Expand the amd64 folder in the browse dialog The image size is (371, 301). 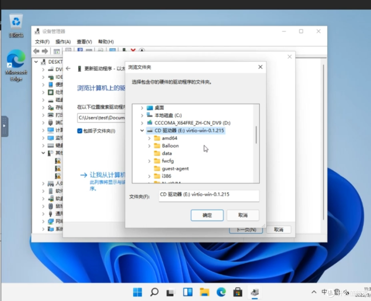pos(149,138)
